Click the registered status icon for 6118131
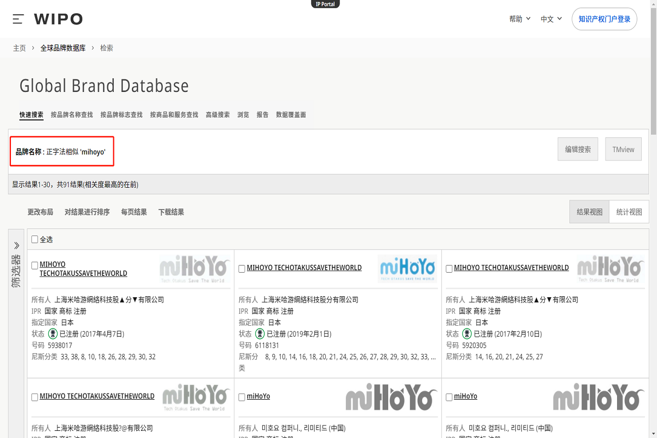This screenshot has height=438, width=657. [260, 333]
